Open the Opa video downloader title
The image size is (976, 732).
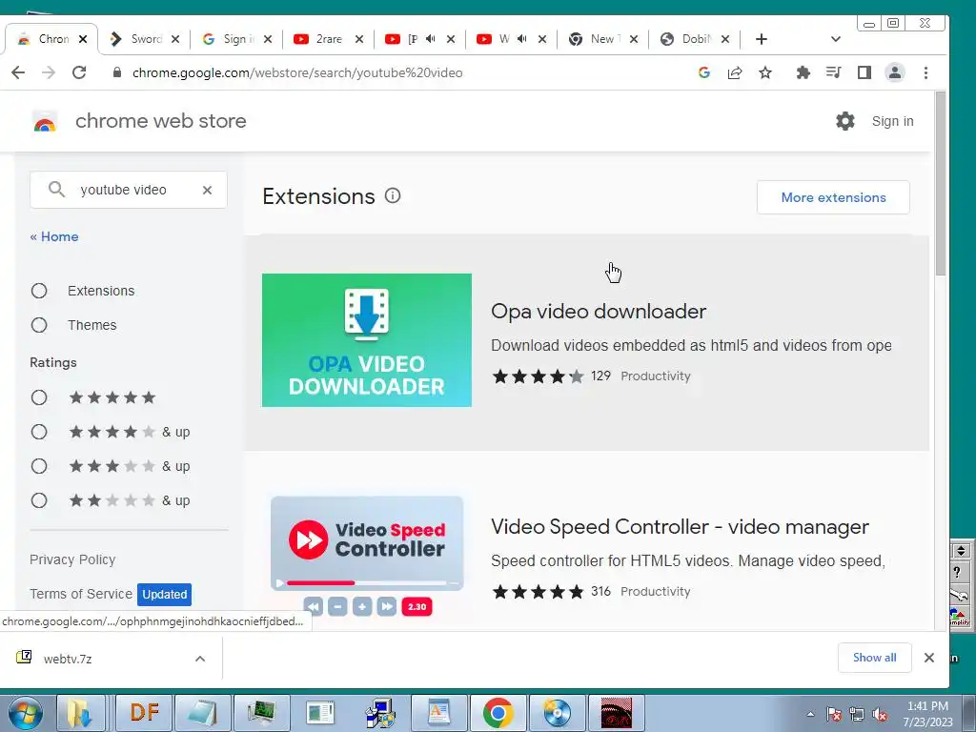[599, 312]
